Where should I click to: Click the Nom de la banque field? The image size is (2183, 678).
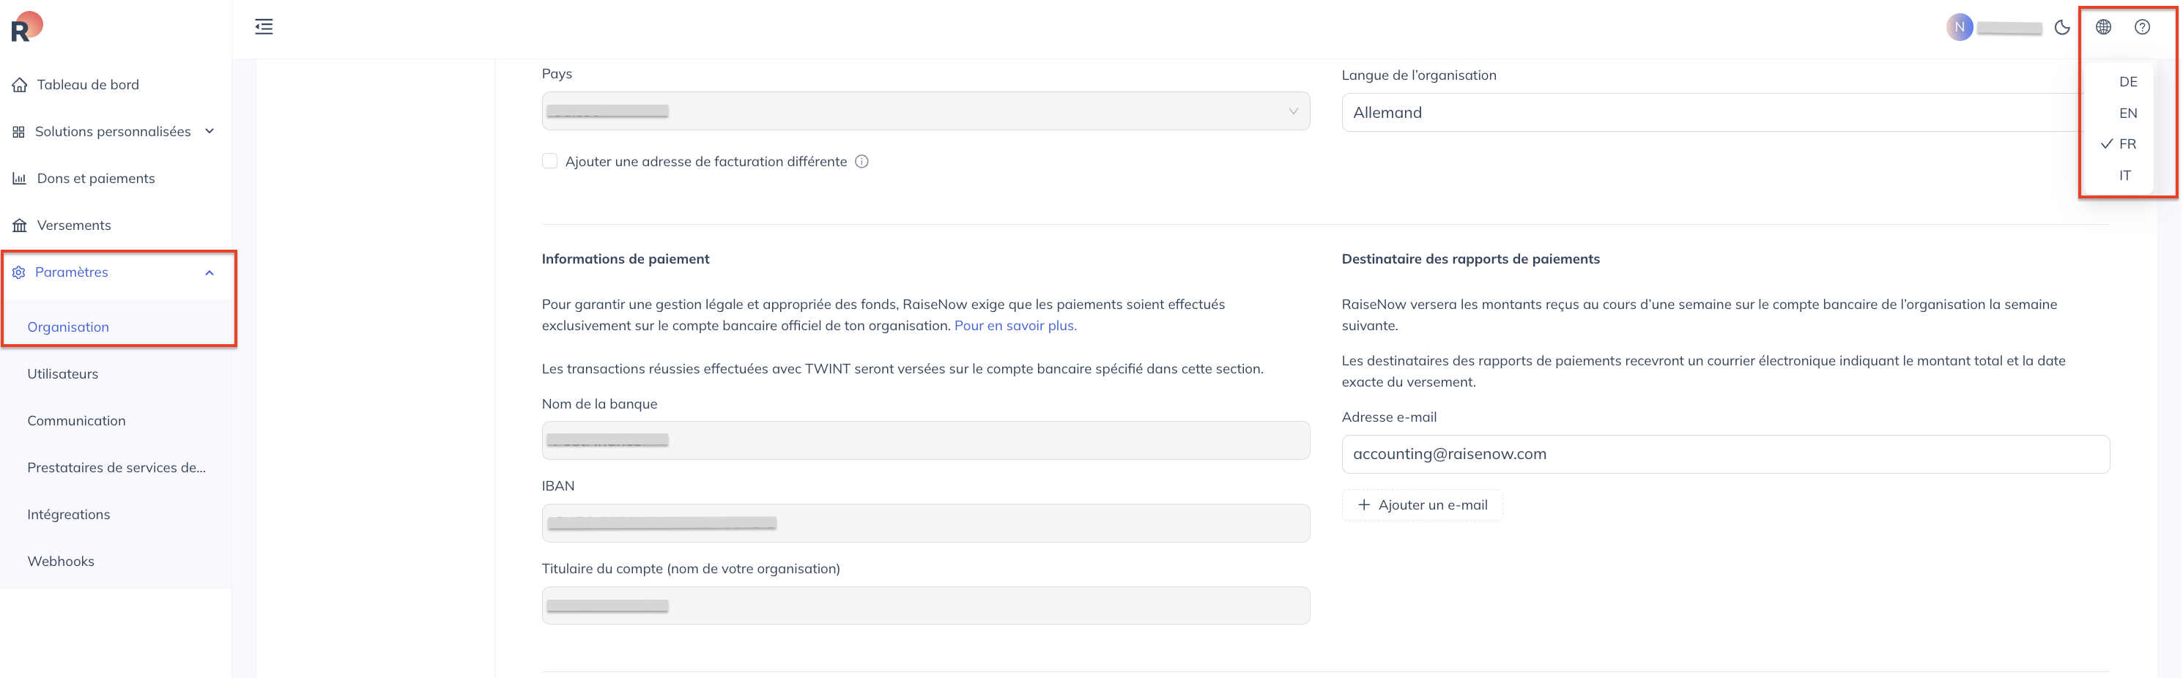tap(925, 441)
